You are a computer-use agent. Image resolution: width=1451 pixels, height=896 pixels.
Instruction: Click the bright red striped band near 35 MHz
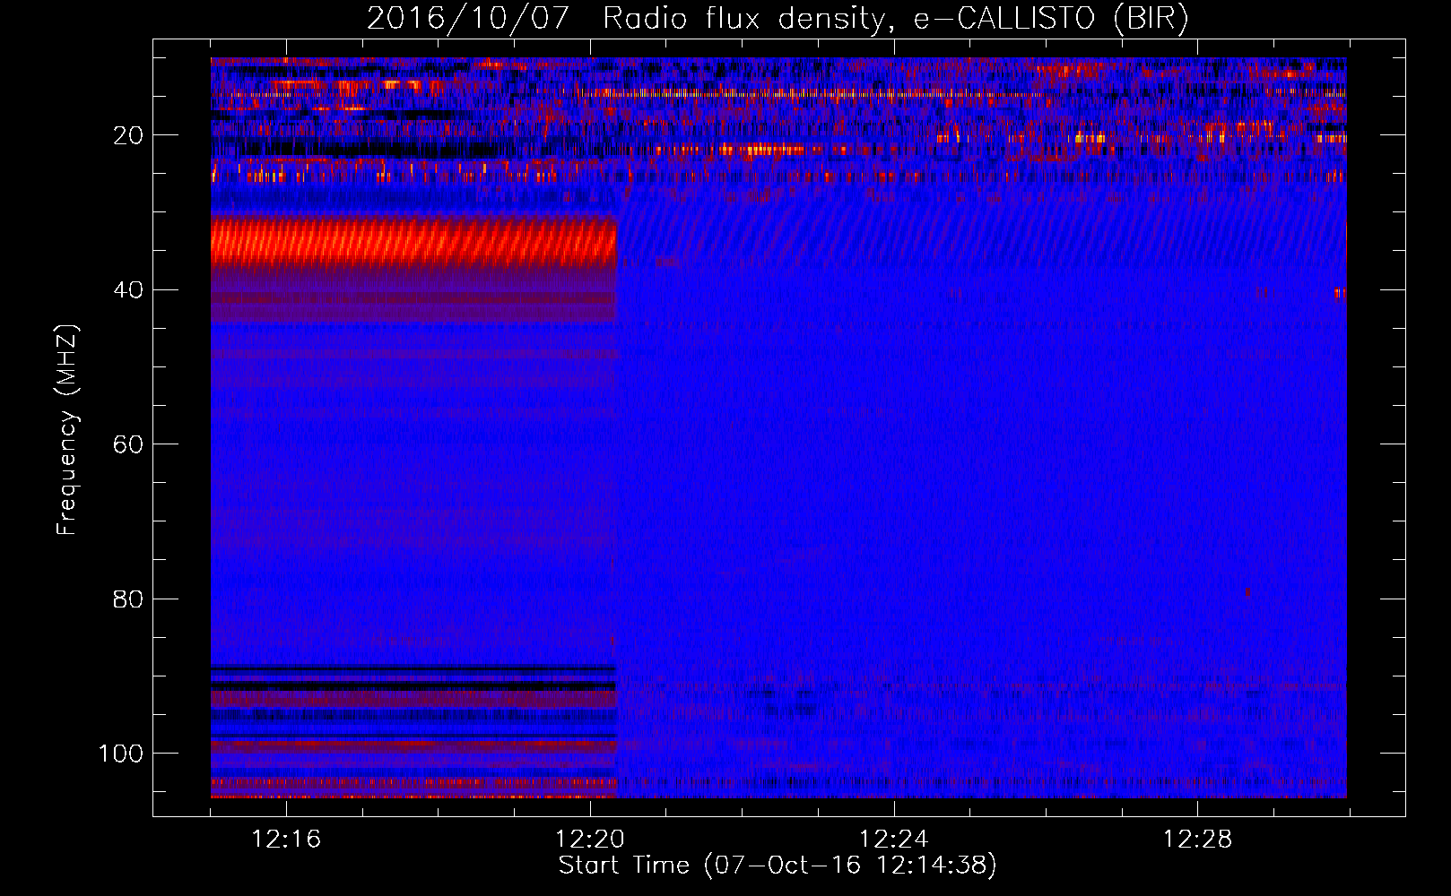tap(414, 244)
